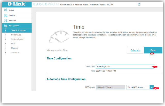
Task: Open the Time Zone dropdown
Action: point(125,66)
